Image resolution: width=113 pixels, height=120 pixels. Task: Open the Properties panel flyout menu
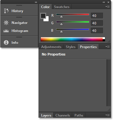[x=108, y=47]
